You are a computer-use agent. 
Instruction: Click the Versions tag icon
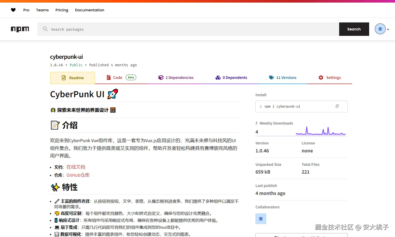[271, 77]
